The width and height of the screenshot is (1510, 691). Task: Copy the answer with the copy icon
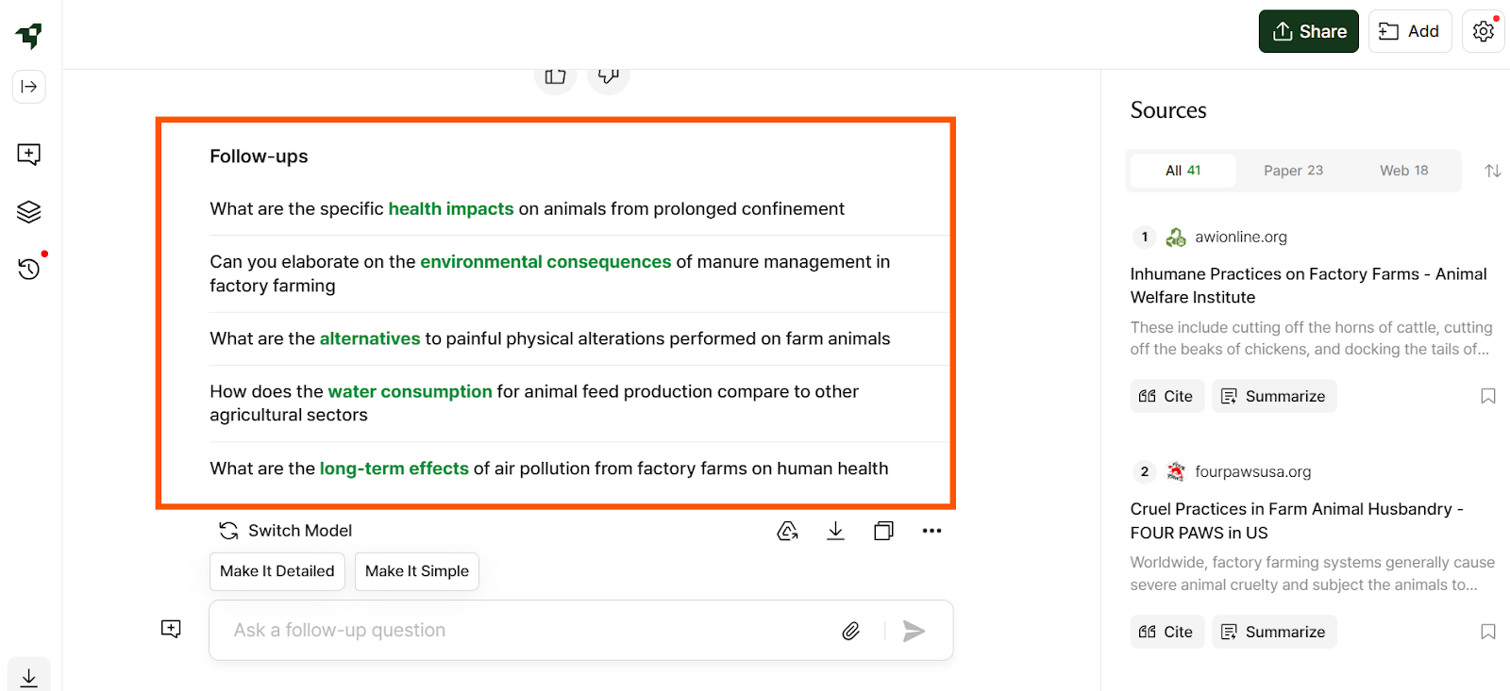[883, 531]
